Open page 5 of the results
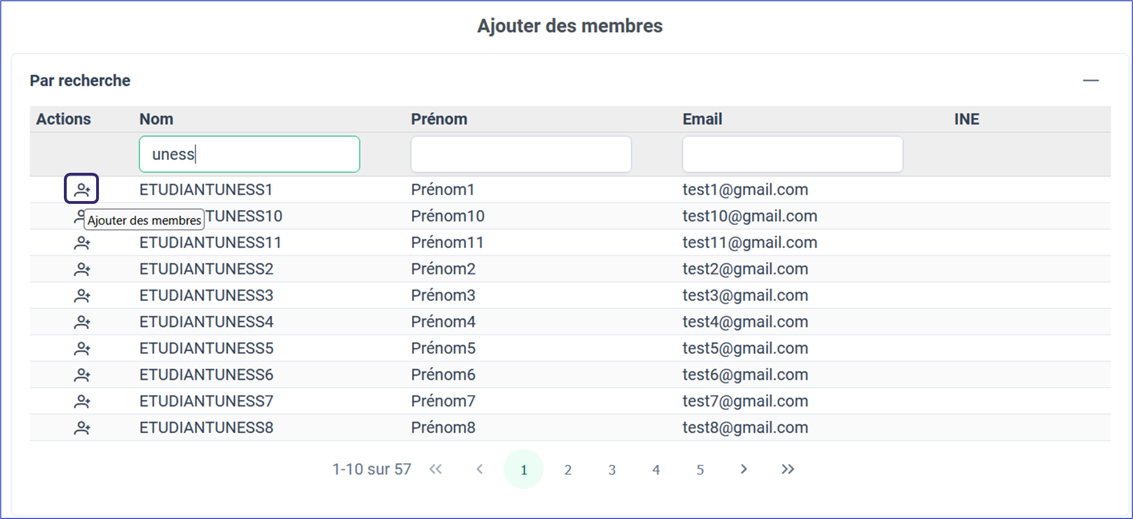Screen dimensions: 1133x519 [x=700, y=470]
